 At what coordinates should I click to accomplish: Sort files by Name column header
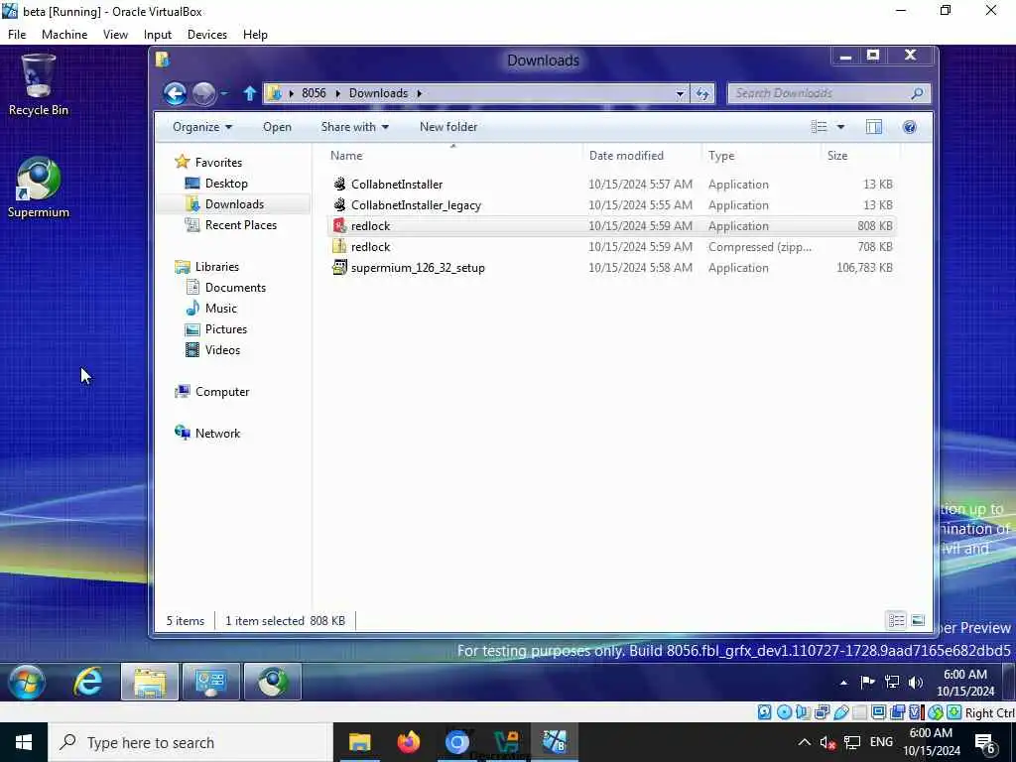(346, 156)
